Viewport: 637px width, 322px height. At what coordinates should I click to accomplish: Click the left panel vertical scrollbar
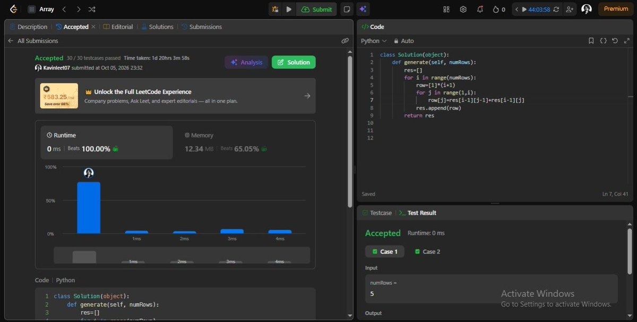[350, 131]
